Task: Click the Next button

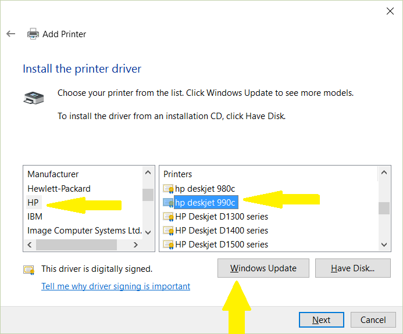Action: [321, 320]
